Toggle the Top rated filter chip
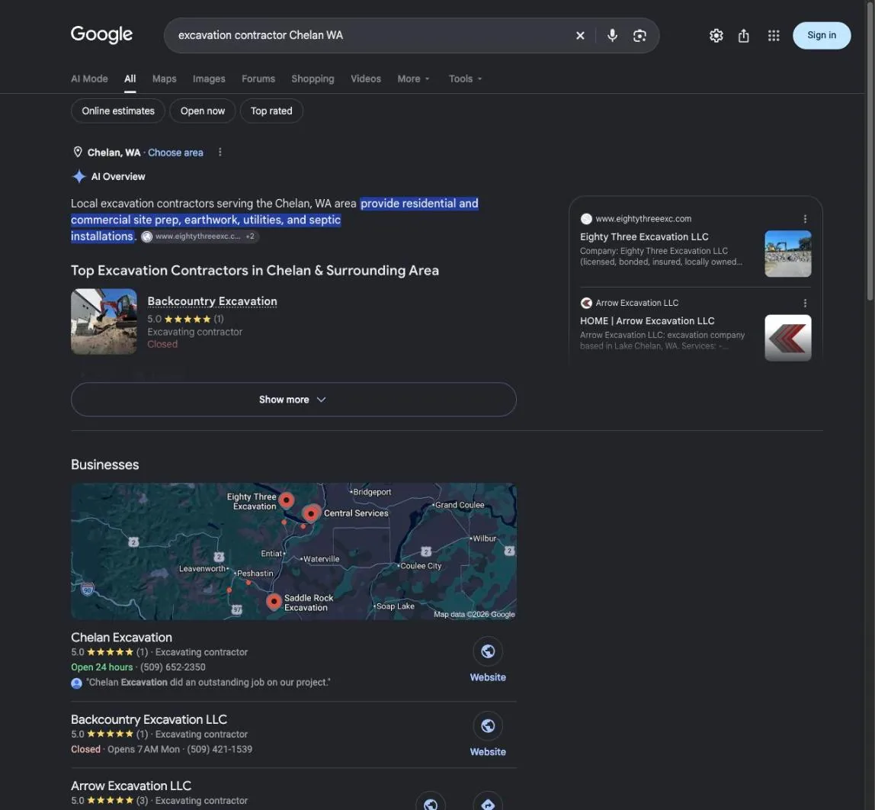Viewport: 875px width, 810px height. pyautogui.click(x=271, y=111)
